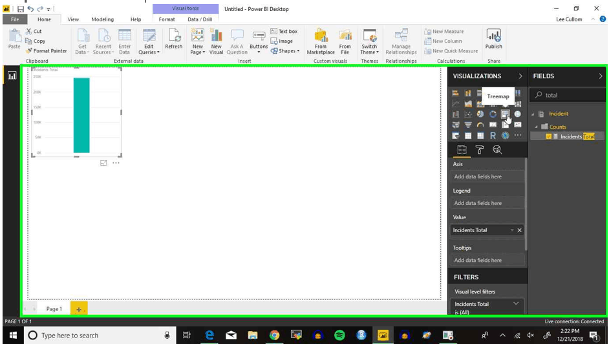Click the fields search box containing total
The height and width of the screenshot is (344, 609).
coord(567,95)
